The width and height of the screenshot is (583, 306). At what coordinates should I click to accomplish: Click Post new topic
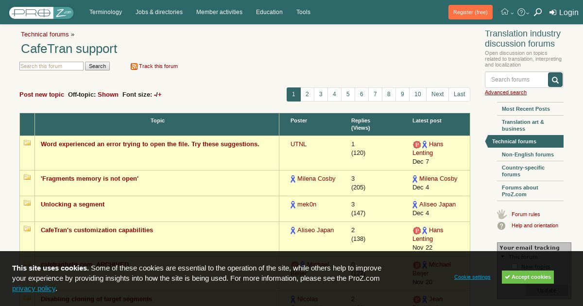click(x=42, y=95)
